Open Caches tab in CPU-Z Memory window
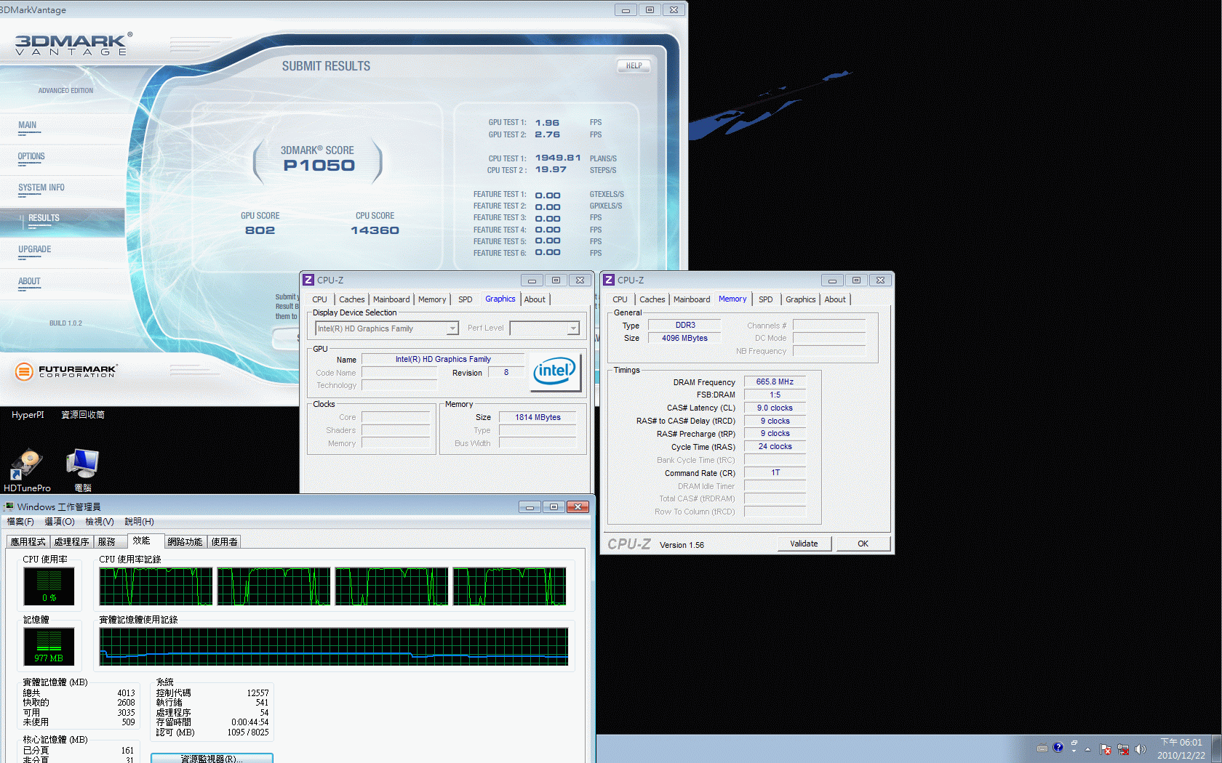 pos(652,299)
